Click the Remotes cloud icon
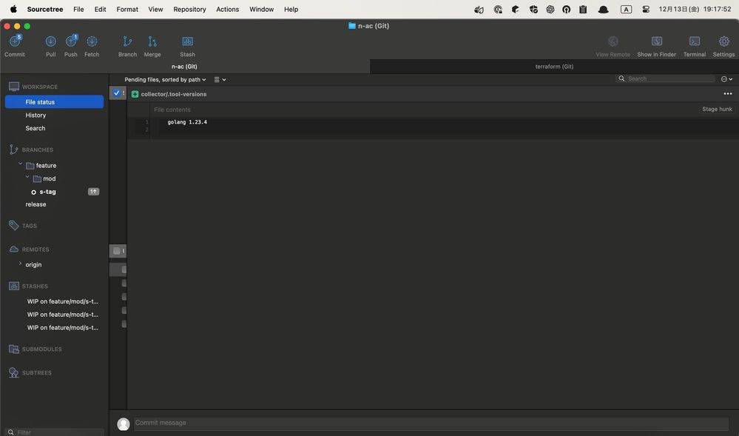Image resolution: width=739 pixels, height=436 pixels. click(x=13, y=249)
